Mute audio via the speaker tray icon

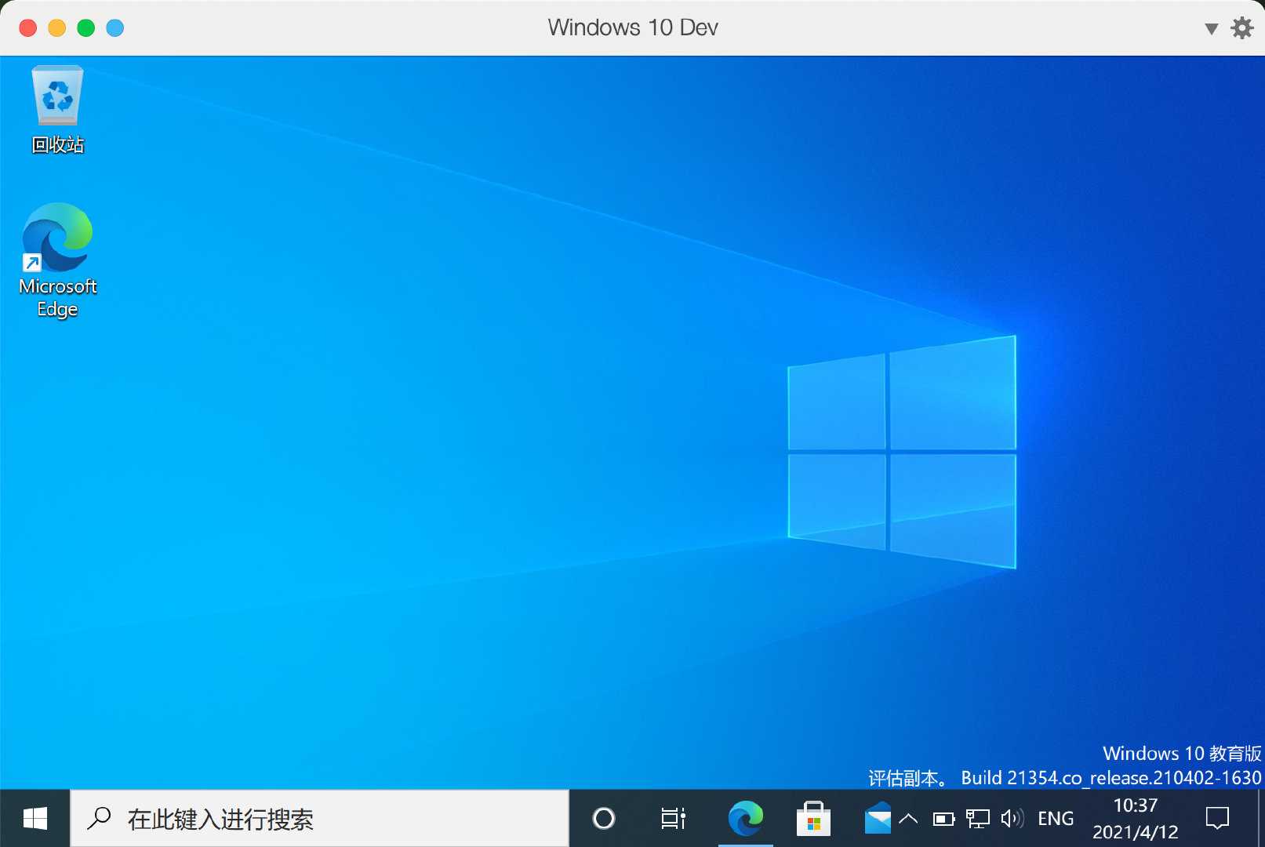(1012, 818)
